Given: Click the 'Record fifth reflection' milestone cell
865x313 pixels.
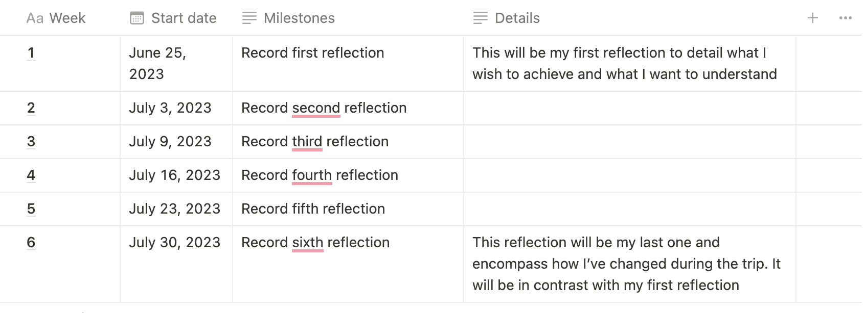Looking at the screenshot, I should click(313, 209).
